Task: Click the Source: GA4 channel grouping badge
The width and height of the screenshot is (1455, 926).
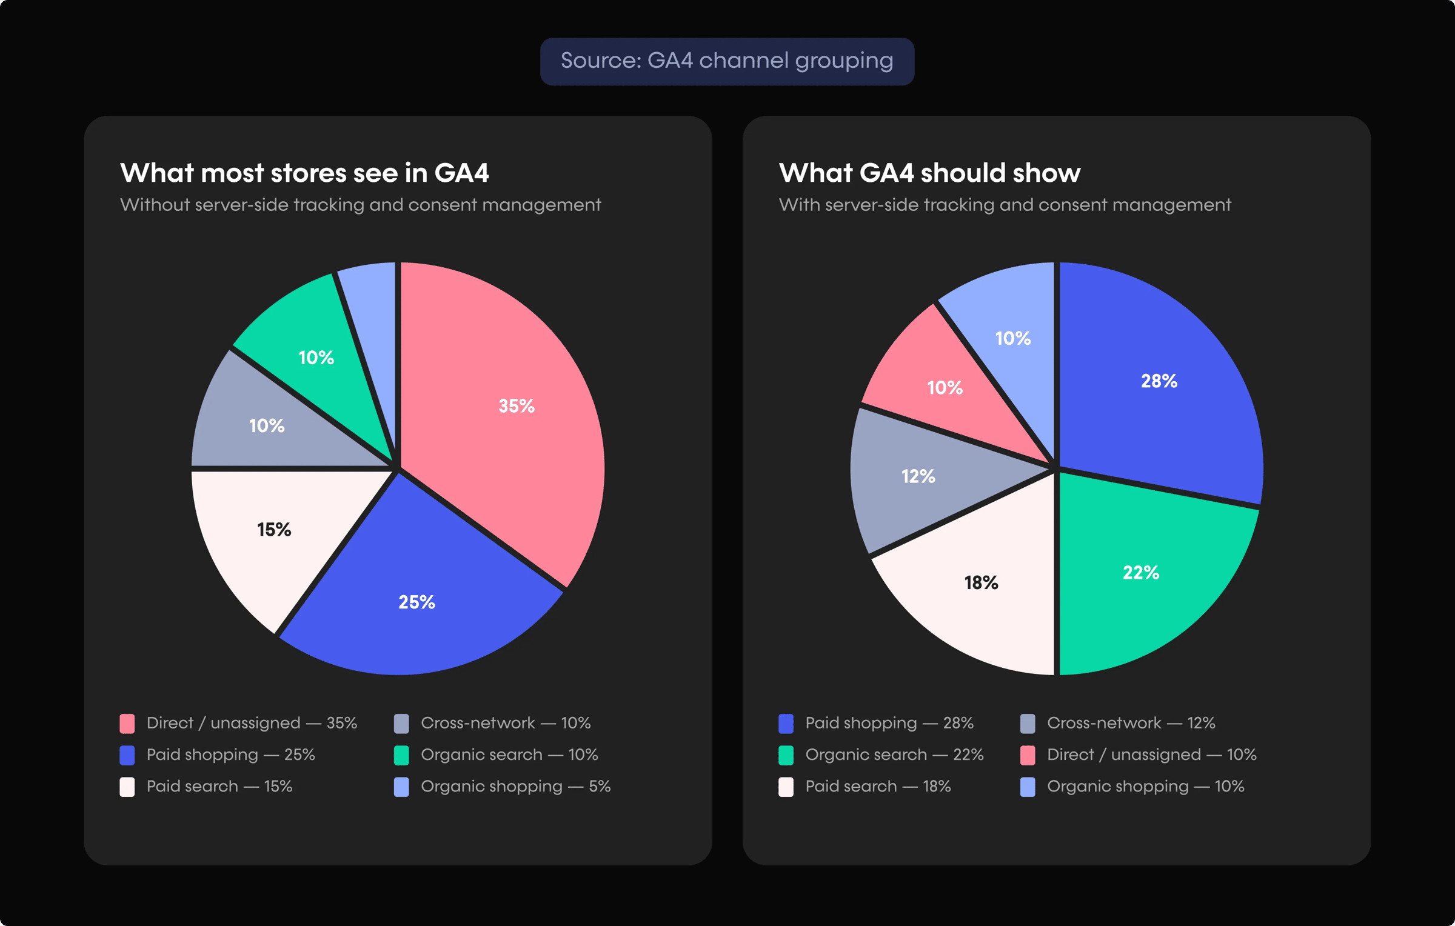Action: [727, 61]
